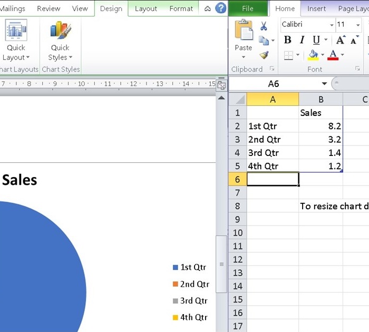This screenshot has height=332, width=369.
Task: Expand the Underline style dropdown
Action: point(326,40)
